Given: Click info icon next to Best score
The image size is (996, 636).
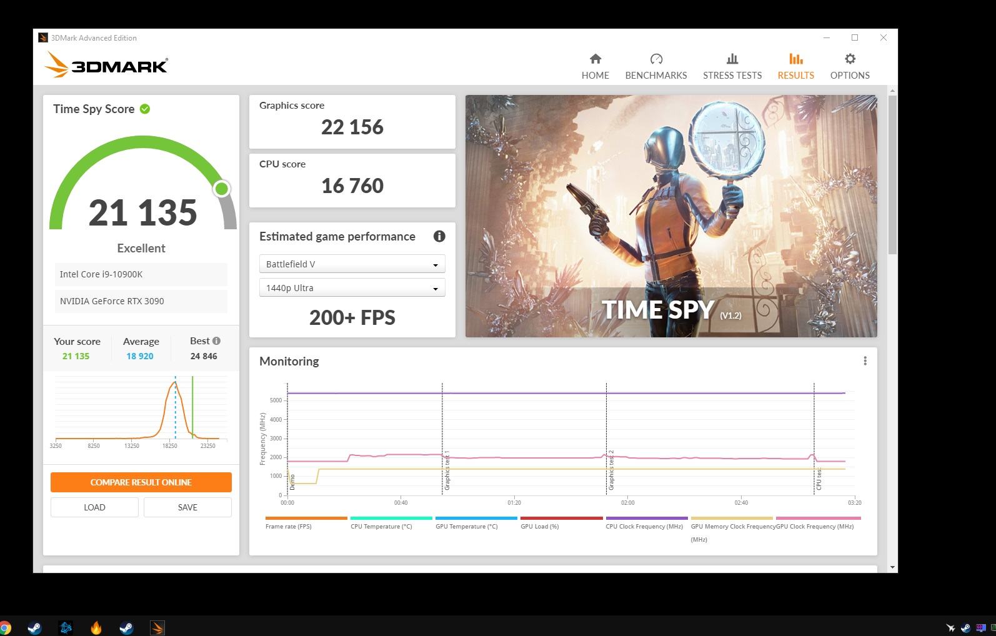Looking at the screenshot, I should pos(216,340).
